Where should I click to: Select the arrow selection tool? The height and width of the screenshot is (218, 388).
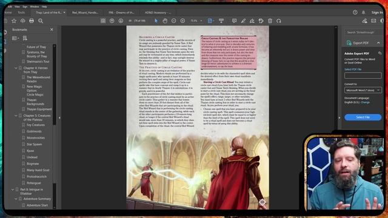156,21
